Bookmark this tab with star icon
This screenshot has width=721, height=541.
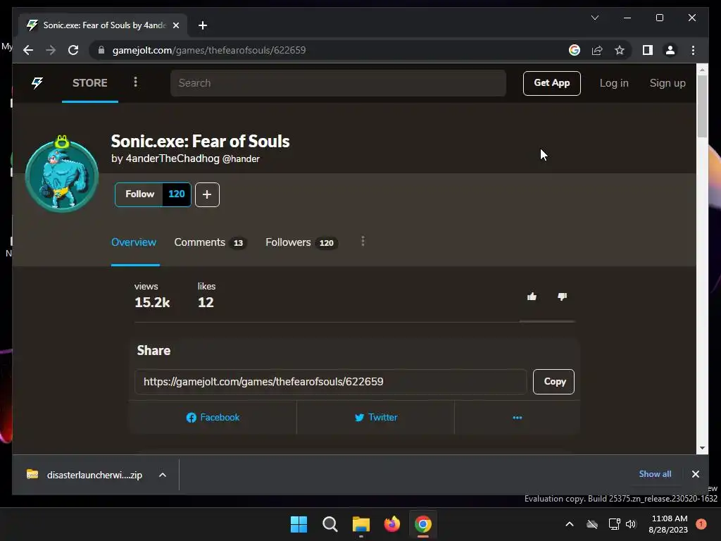pos(620,50)
